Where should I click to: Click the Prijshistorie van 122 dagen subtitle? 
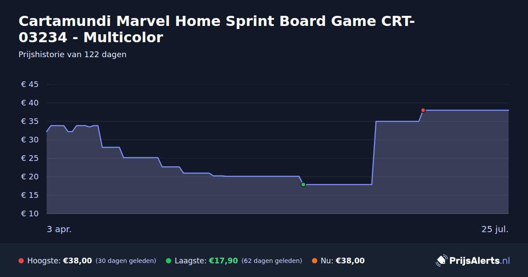pos(73,55)
